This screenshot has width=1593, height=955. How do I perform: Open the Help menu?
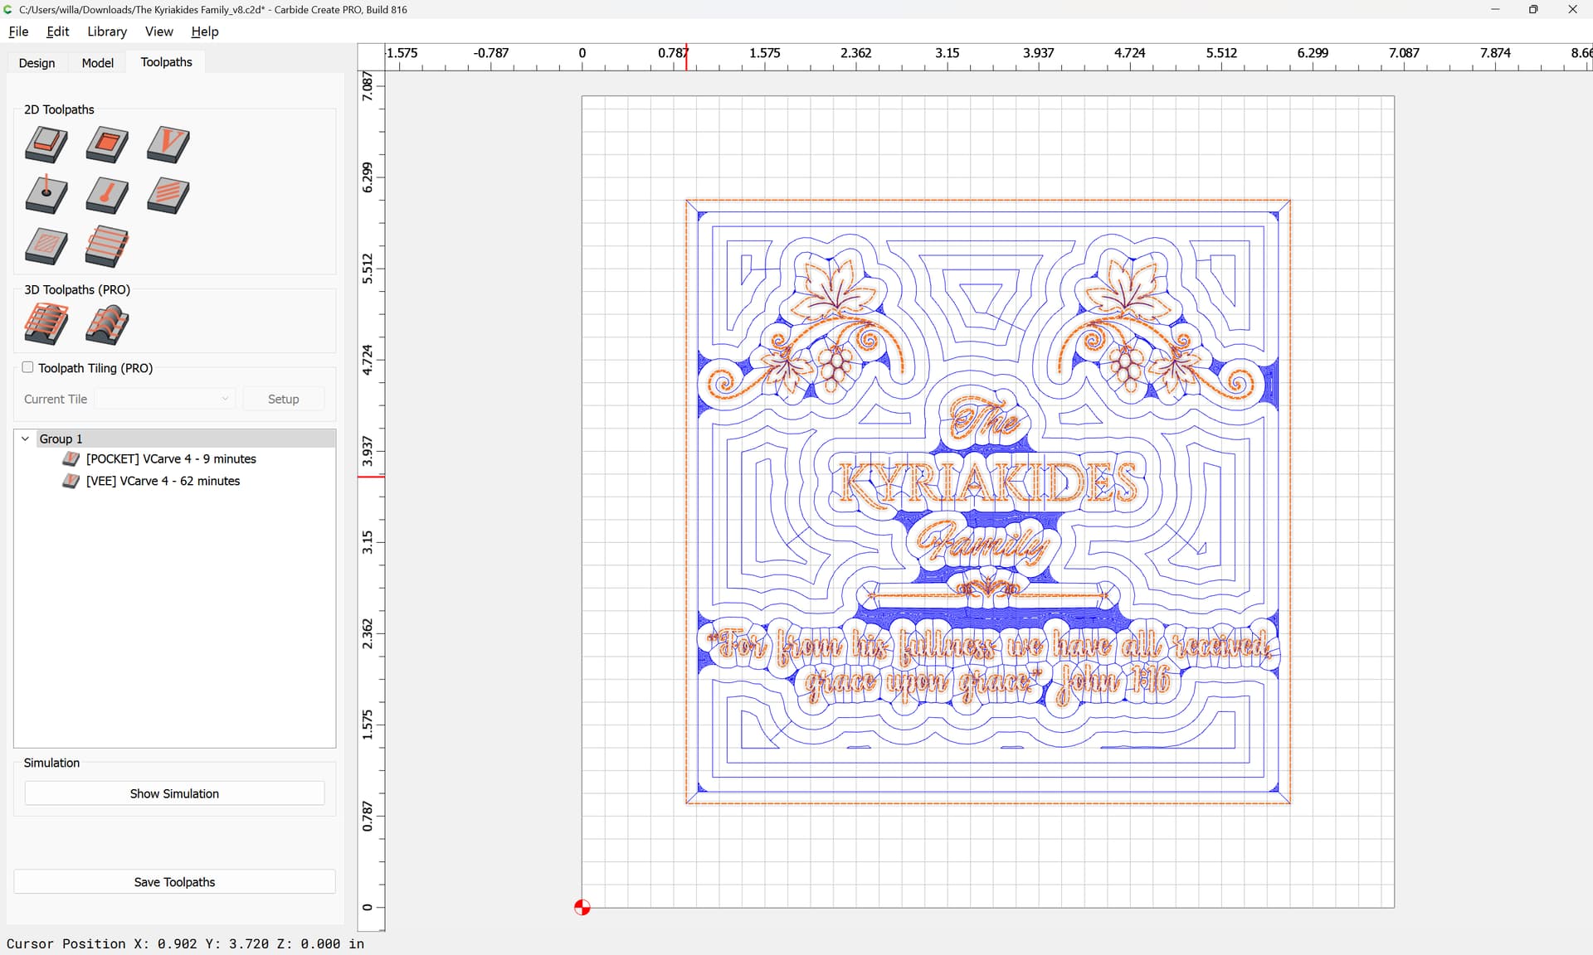point(204,32)
